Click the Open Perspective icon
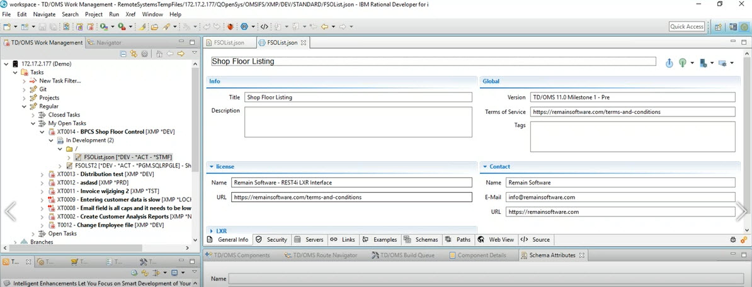This screenshot has height=287, width=752. (x=718, y=27)
